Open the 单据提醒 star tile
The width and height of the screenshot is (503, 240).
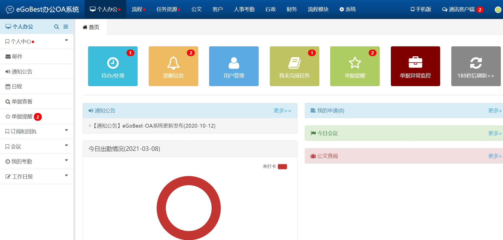355,66
